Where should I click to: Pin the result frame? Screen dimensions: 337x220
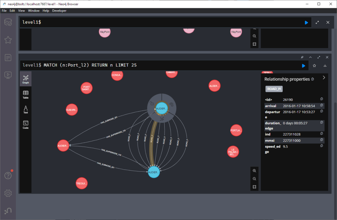pos(302,57)
